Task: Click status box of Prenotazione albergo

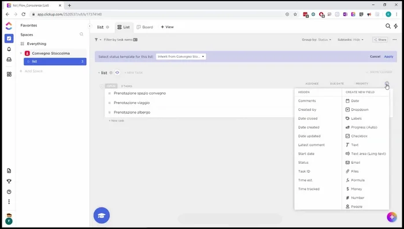Action: (x=109, y=112)
